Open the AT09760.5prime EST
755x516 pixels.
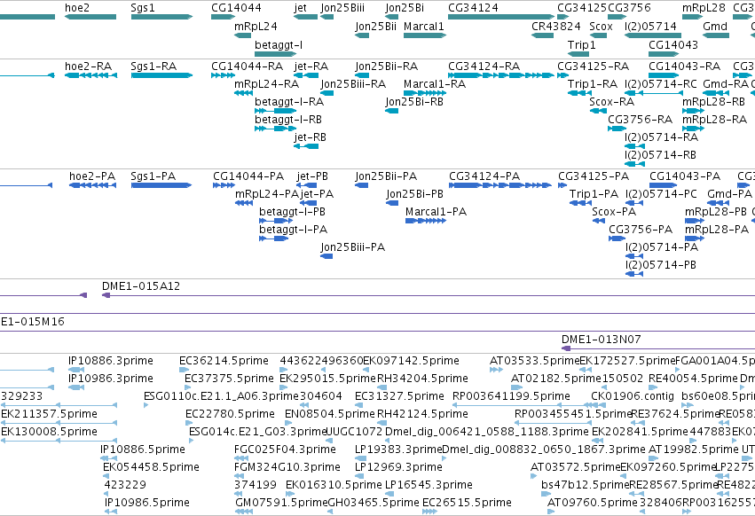point(551,512)
